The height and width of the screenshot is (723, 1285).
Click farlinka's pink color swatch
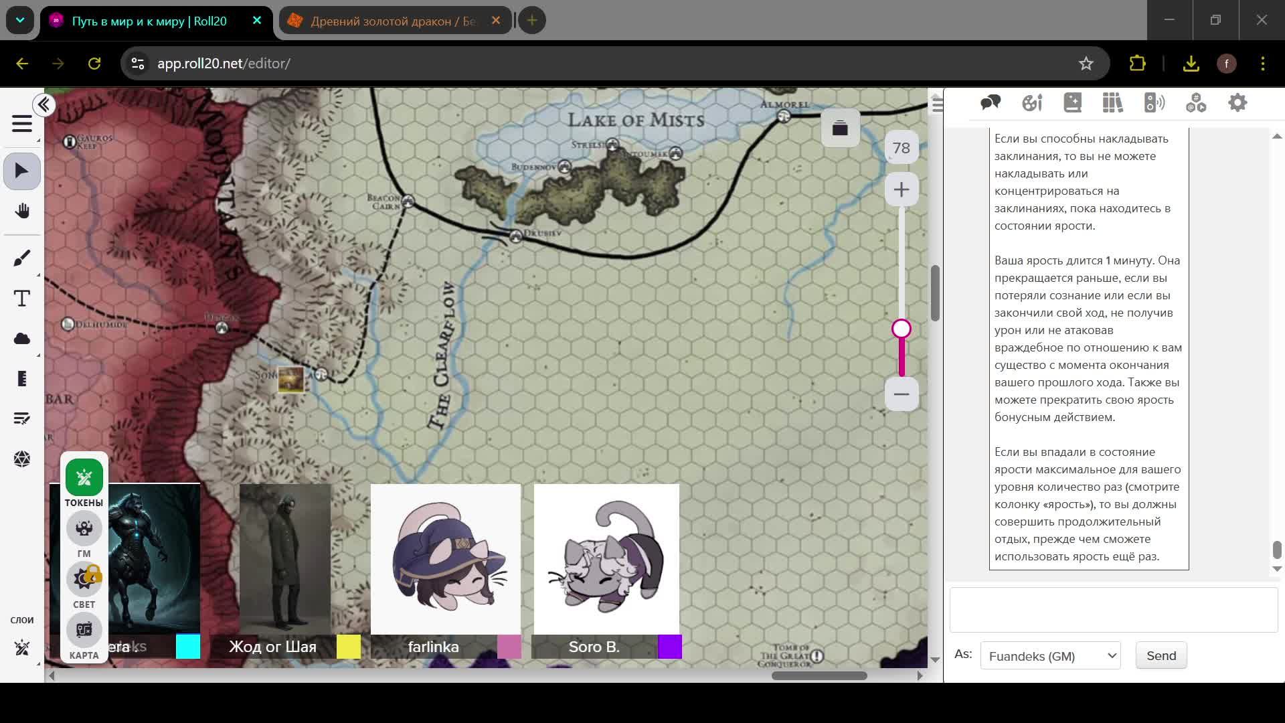coord(509,647)
